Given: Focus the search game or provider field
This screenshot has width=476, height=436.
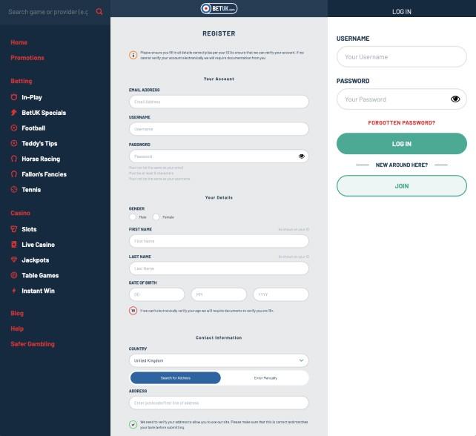Looking at the screenshot, I should [x=48, y=12].
